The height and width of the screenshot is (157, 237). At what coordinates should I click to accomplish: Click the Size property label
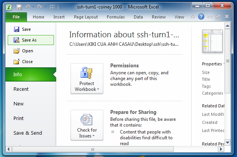coord(206,72)
